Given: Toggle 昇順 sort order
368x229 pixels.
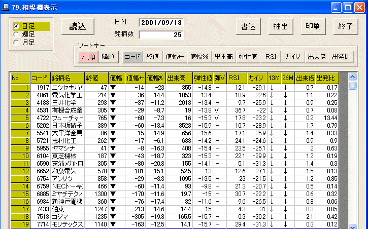Looking at the screenshot, I should pos(88,57).
